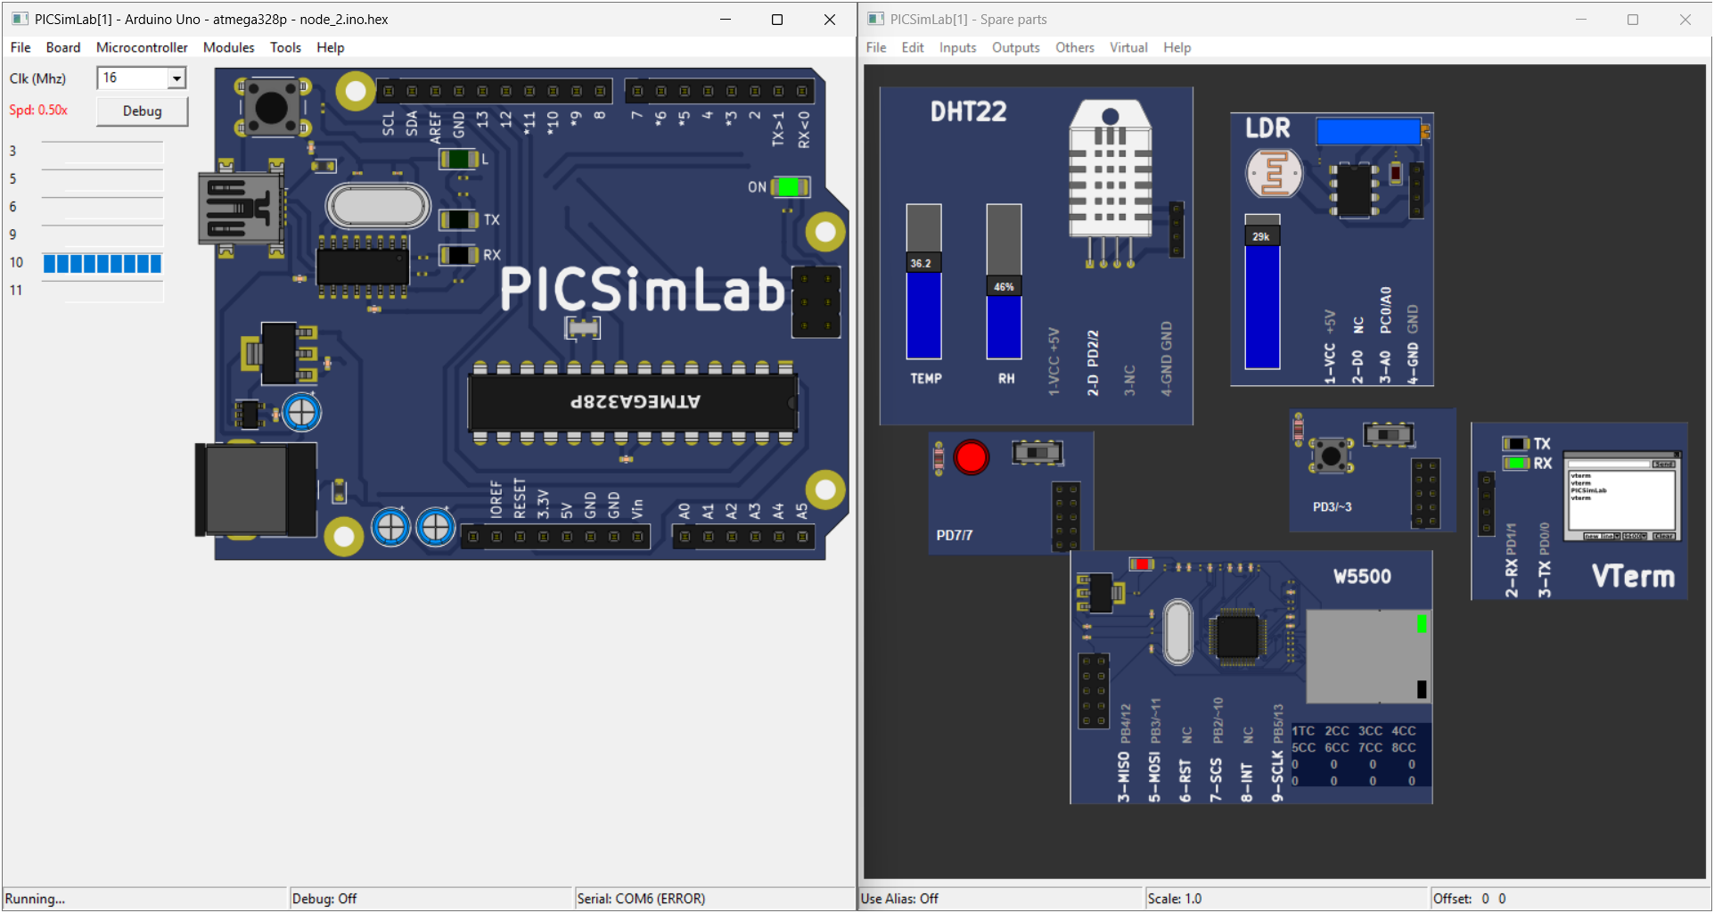Toggle the slide switch on the PD7/7 LED part
Image resolution: width=1714 pixels, height=913 pixels.
(1037, 453)
